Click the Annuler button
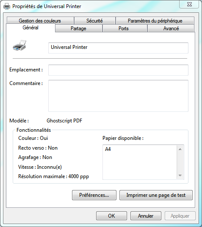This screenshot has width=202, height=227. coord(146,216)
